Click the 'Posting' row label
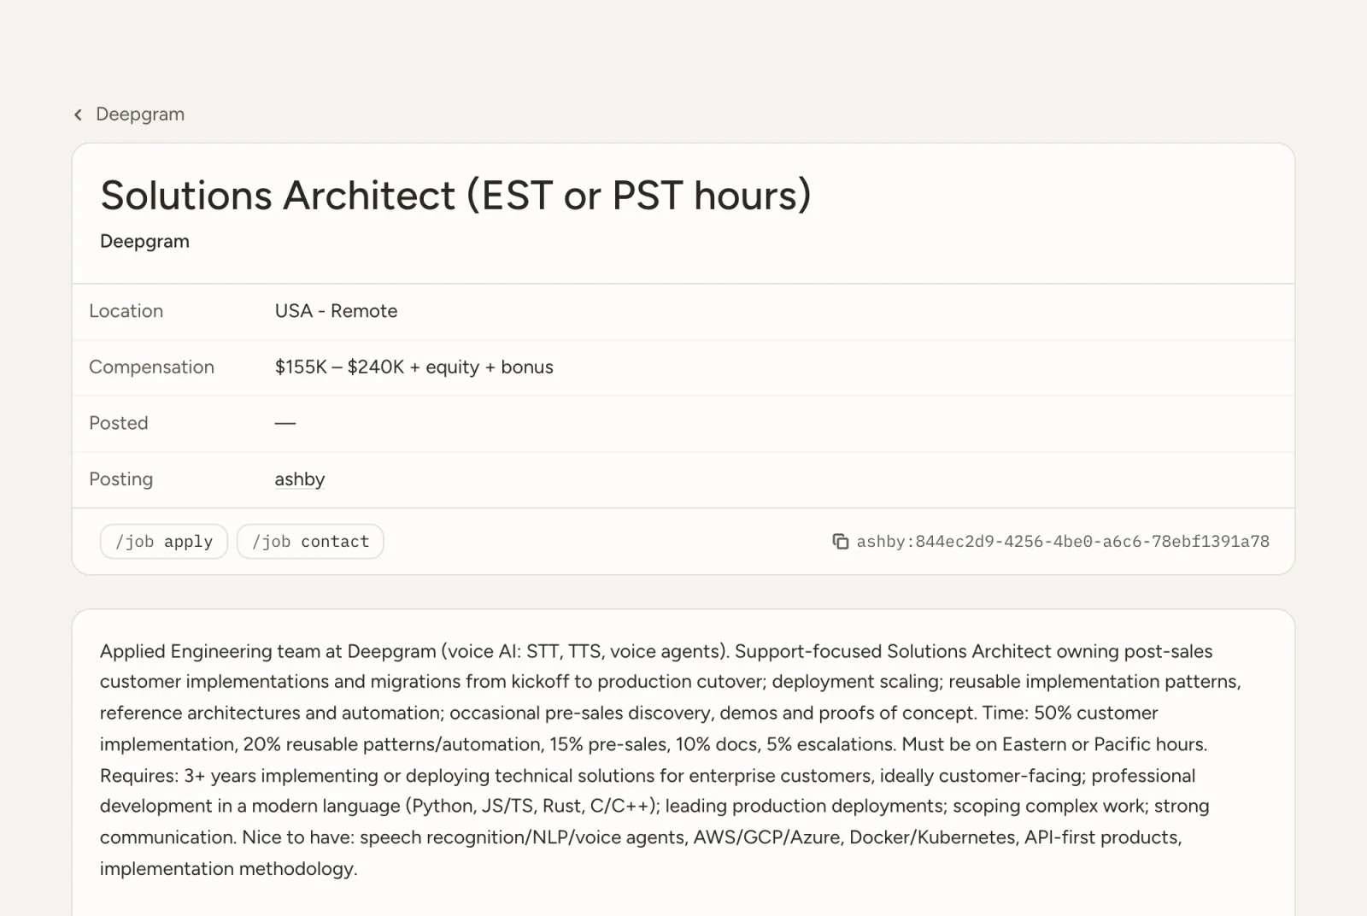1367x916 pixels. (120, 479)
